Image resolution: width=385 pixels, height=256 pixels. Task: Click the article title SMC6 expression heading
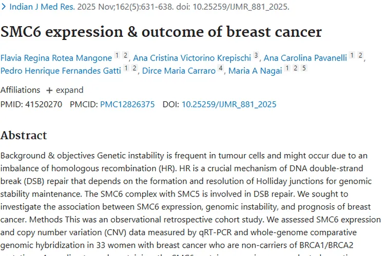pos(161,32)
